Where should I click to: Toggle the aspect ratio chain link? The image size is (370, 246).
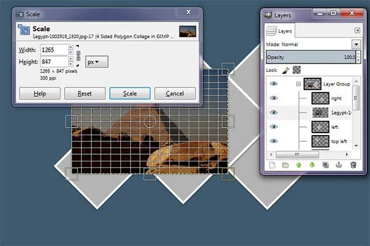pyautogui.click(x=78, y=55)
